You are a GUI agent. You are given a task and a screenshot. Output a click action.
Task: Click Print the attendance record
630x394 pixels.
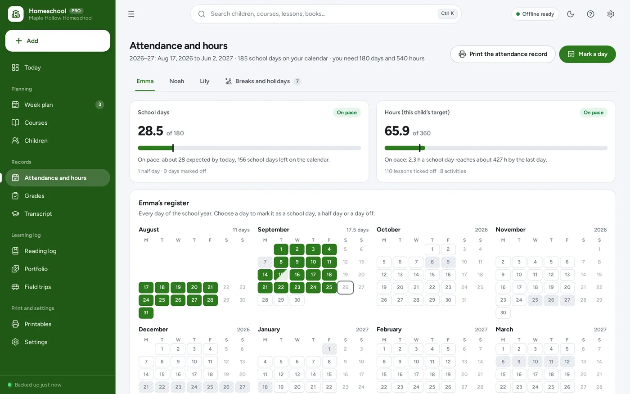tap(503, 54)
